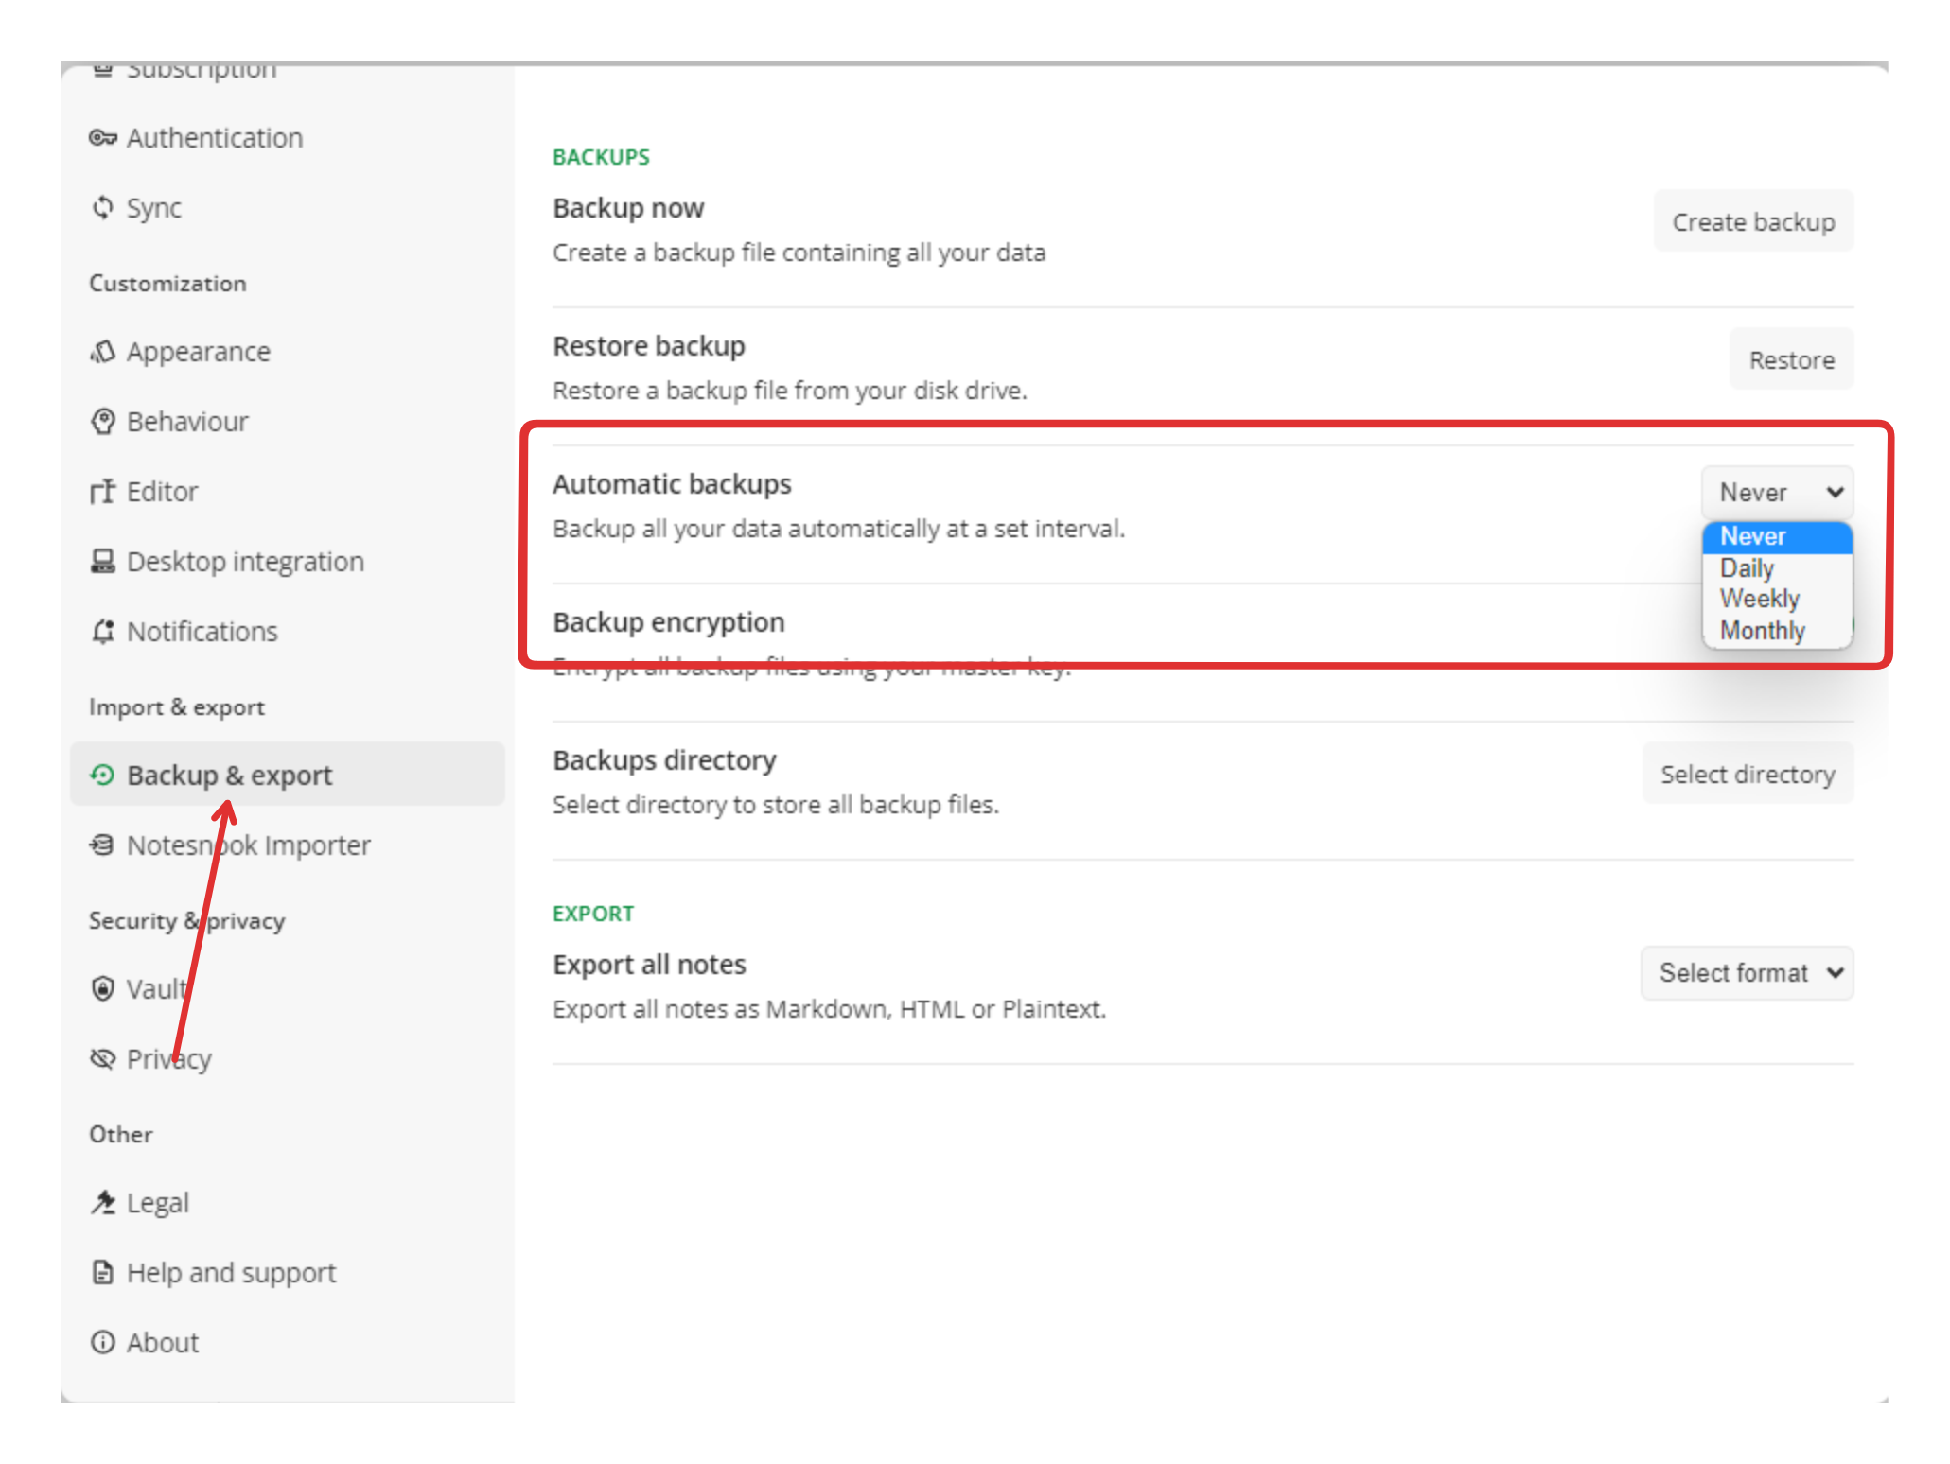This screenshot has height=1464, width=1950.
Task: Click the Behaviour icon in the sidebar
Action: (102, 422)
